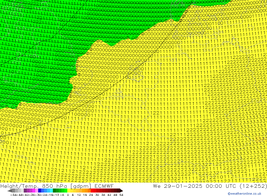Click the "Height/Temp. 850 hPa [gdpm] ECMWF" title
Image resolution: width=267 pixels, height=196 pixels.
pyautogui.click(x=57, y=186)
